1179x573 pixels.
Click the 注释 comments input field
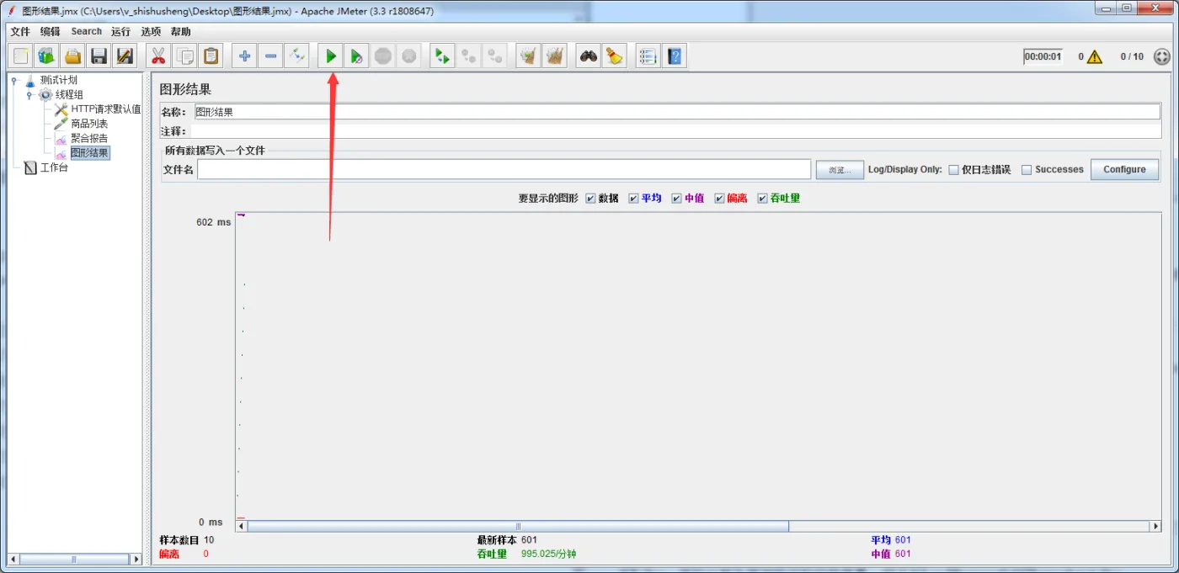pos(675,131)
